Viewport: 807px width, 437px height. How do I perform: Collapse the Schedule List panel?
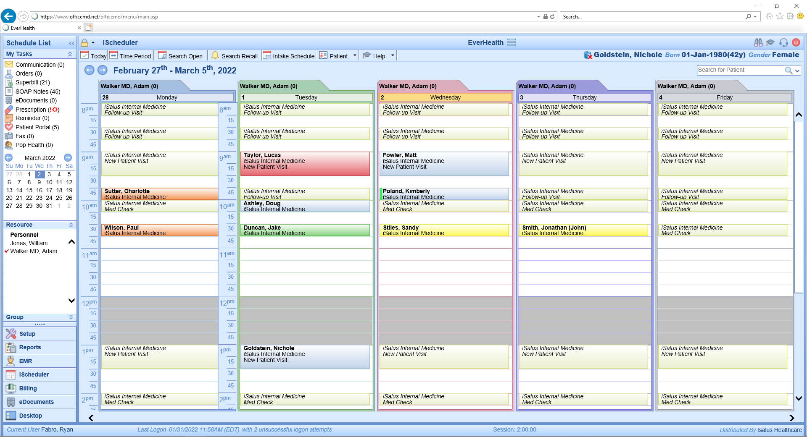coord(71,43)
